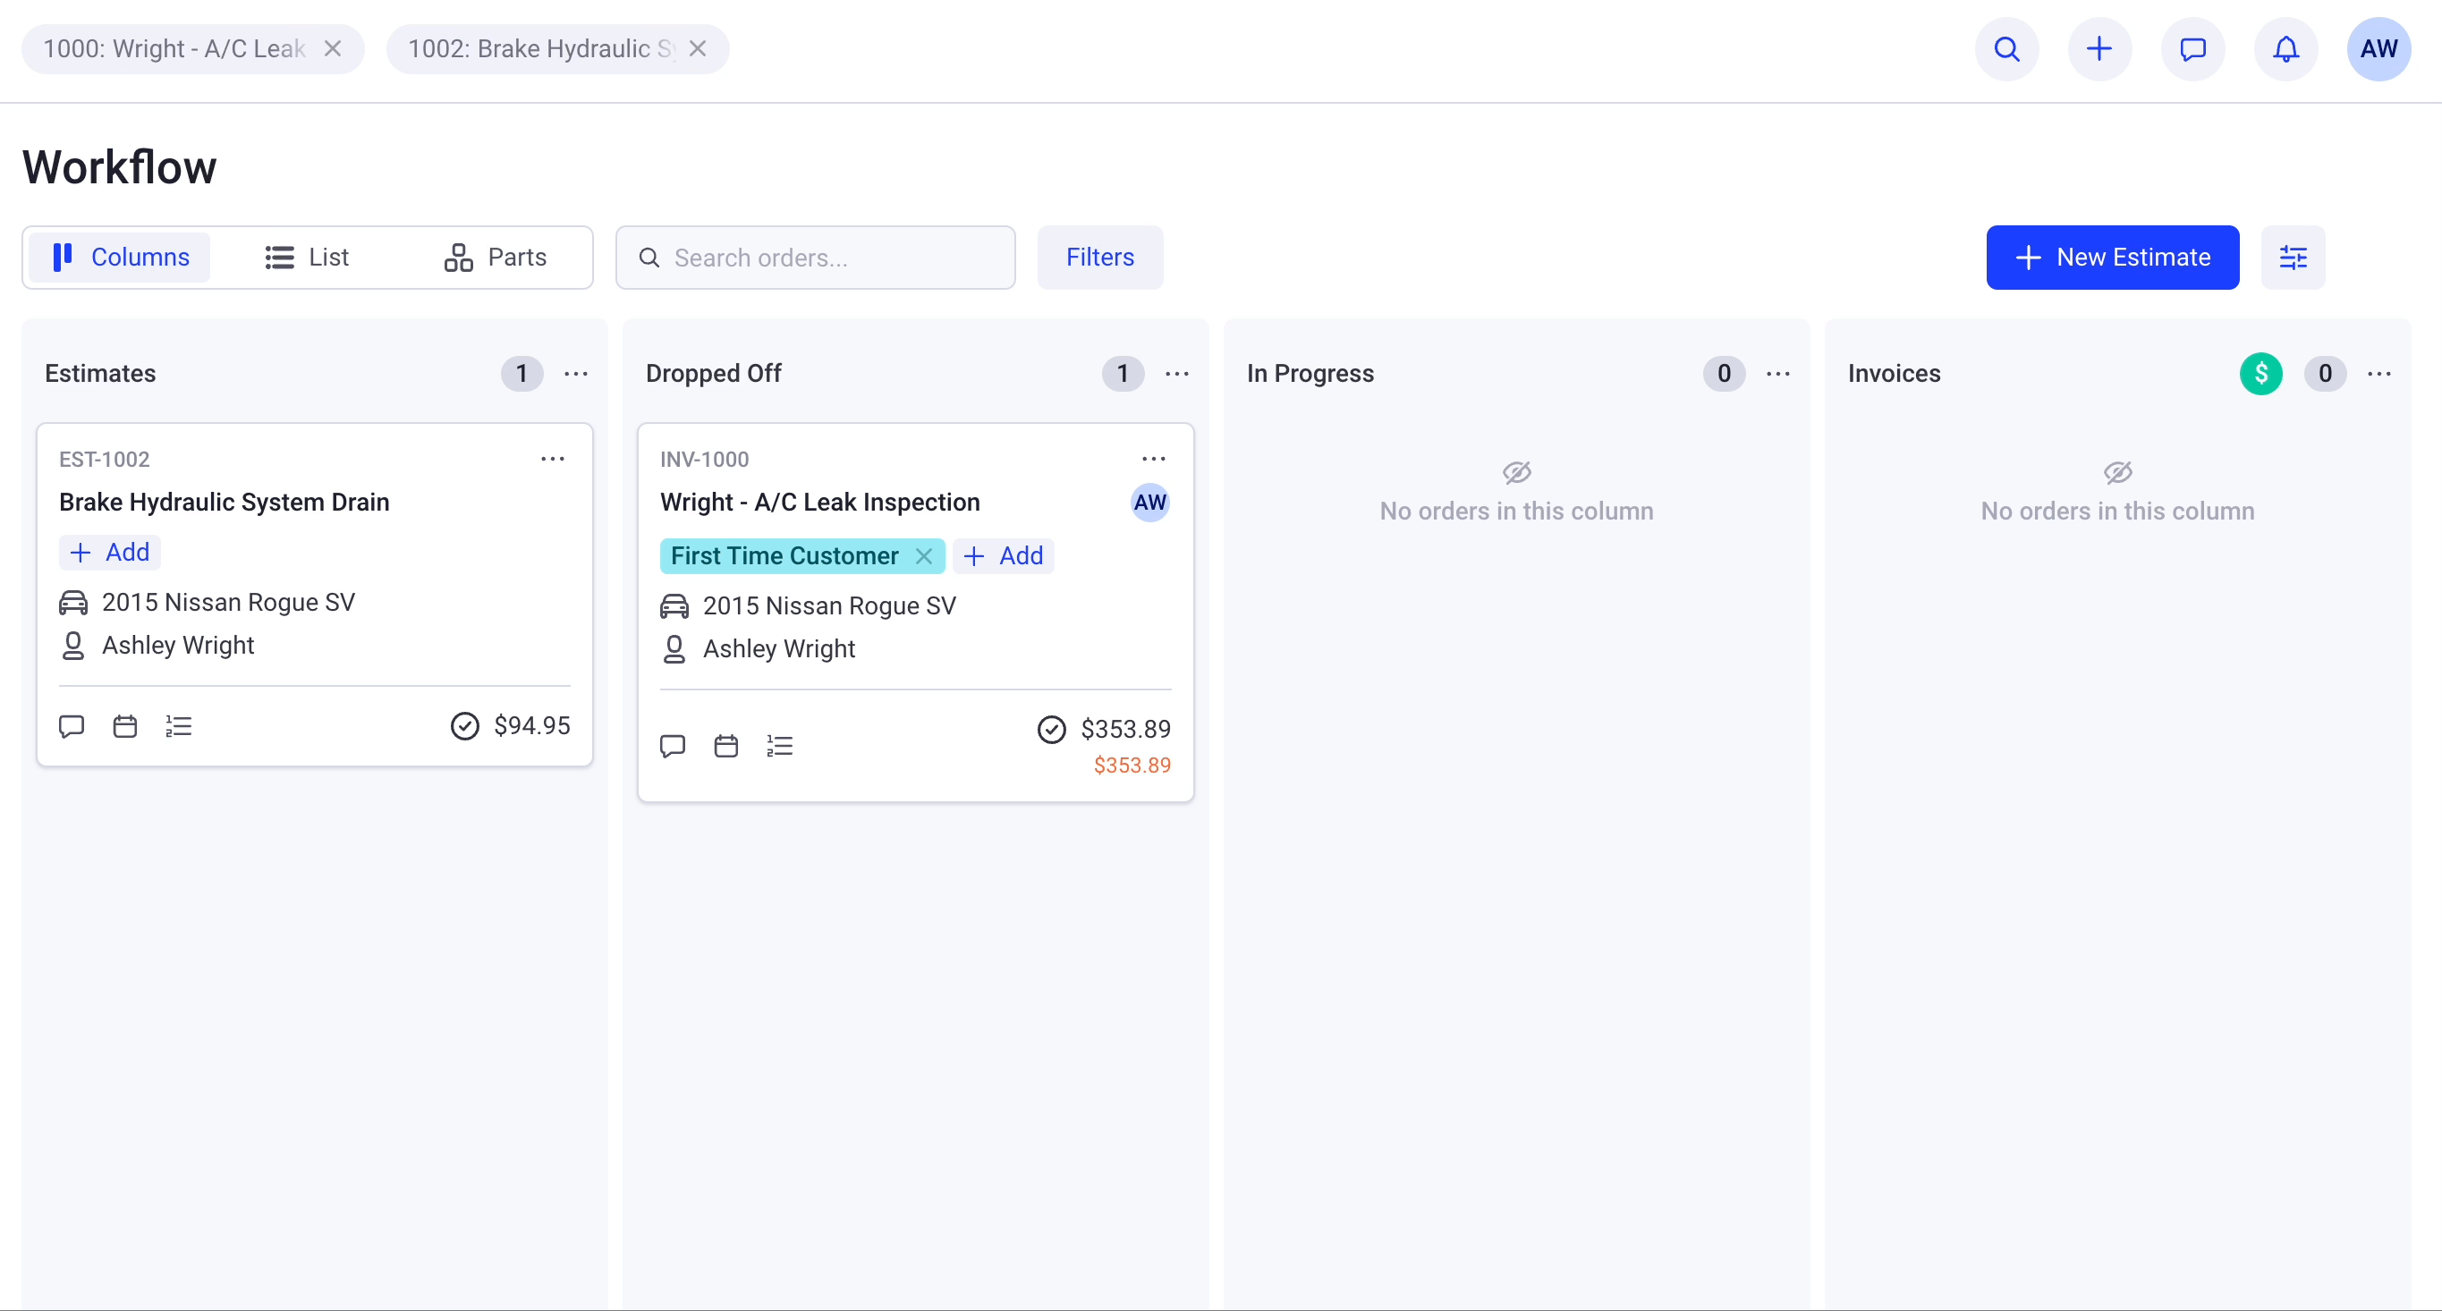Click the green dollar badge on the Invoices column
Viewport: 2442px width, 1311px height.
point(2261,374)
